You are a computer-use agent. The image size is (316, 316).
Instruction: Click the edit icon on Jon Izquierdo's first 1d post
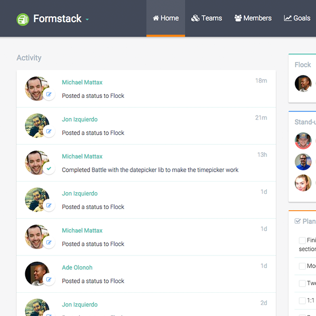(49, 205)
